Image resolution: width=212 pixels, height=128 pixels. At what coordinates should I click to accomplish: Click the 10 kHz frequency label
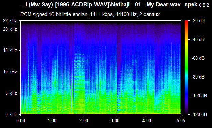coord(10,72)
